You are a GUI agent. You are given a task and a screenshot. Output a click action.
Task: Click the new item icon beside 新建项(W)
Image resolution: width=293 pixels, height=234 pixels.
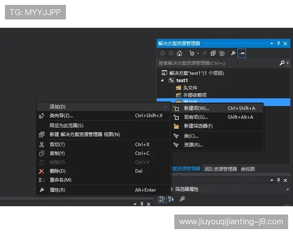[176, 108]
